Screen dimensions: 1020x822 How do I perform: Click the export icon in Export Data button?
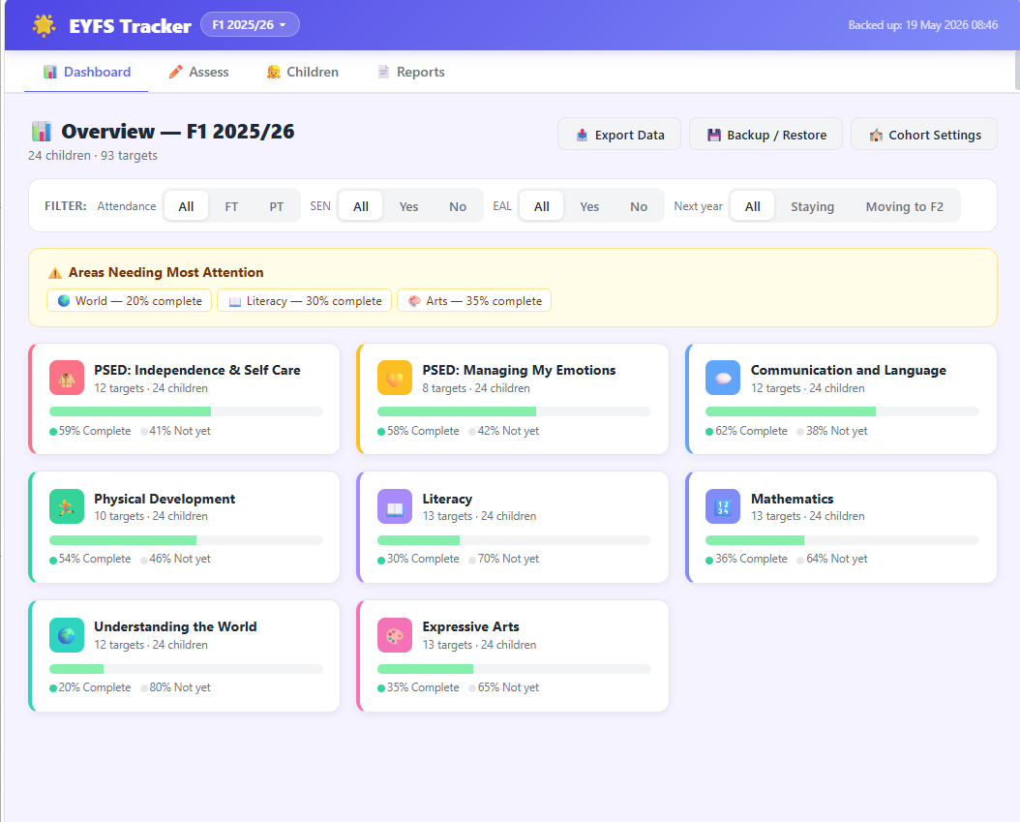[583, 135]
